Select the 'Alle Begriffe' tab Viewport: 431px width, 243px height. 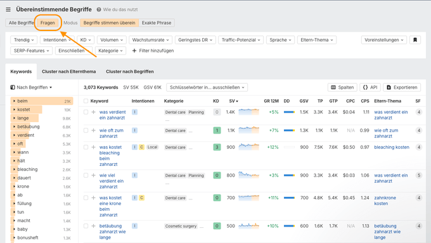[x=21, y=23]
